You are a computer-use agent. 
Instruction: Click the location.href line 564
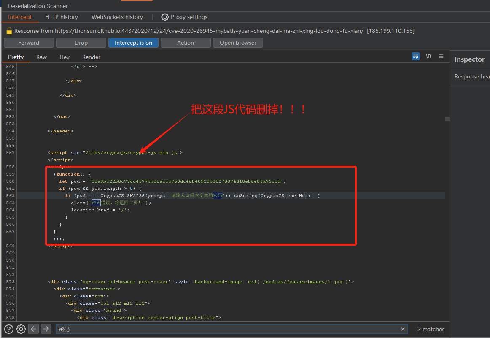point(100,210)
